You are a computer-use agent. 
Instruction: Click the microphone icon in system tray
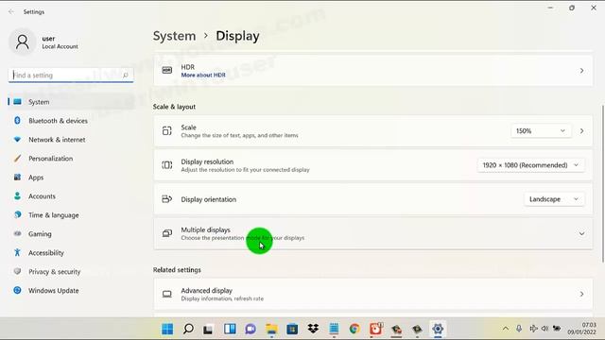pos(519,329)
